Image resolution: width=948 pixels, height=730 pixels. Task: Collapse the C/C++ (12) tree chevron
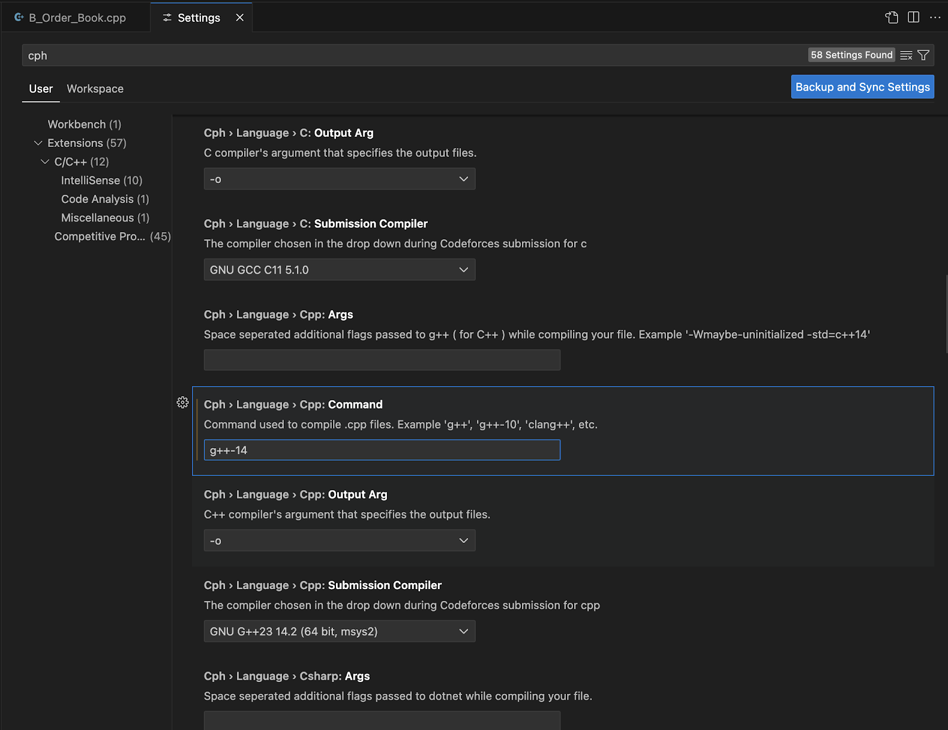click(45, 162)
